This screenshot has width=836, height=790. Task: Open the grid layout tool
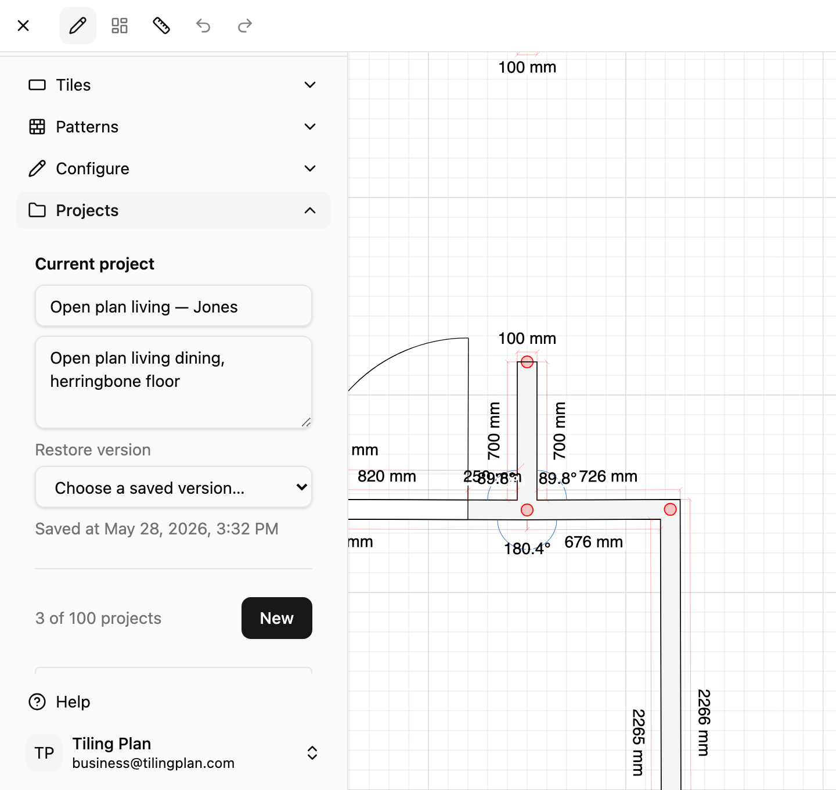pos(120,26)
